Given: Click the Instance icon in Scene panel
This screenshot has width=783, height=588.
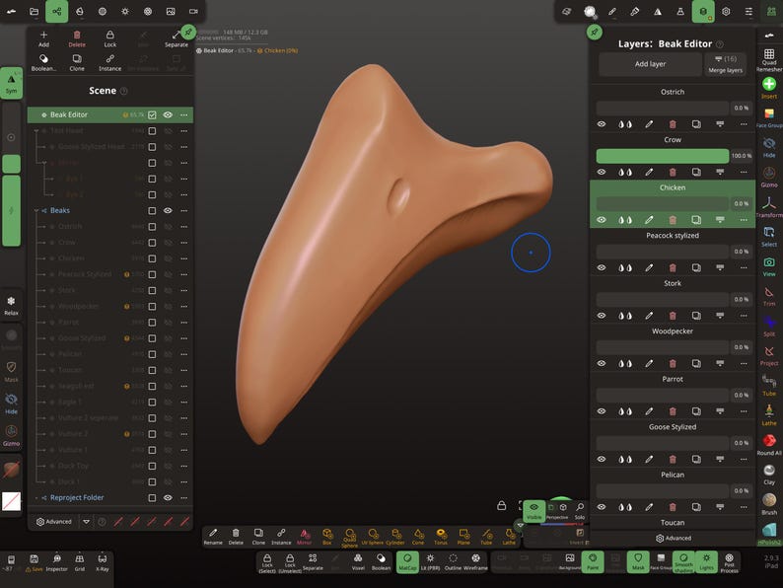Looking at the screenshot, I should [x=109, y=62].
